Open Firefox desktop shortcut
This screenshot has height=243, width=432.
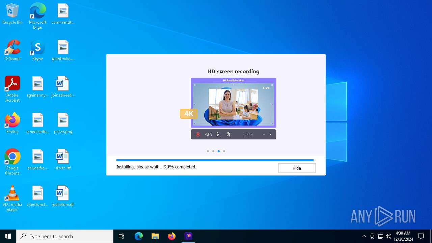click(12, 124)
